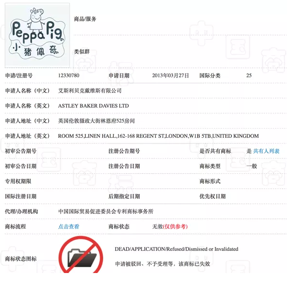This screenshot has height=300, width=296.
Task: Click the 申请/注册号 label
Action: [19, 76]
